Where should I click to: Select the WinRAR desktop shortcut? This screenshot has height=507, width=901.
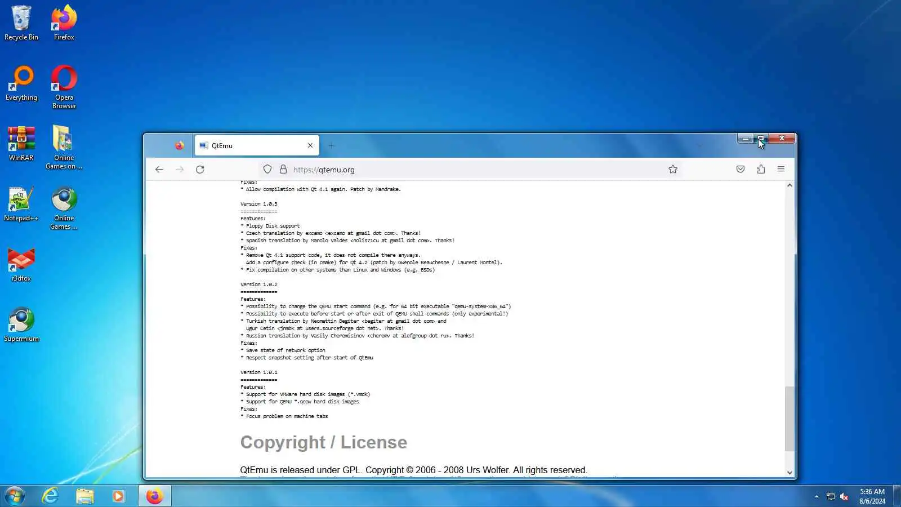[x=21, y=144]
